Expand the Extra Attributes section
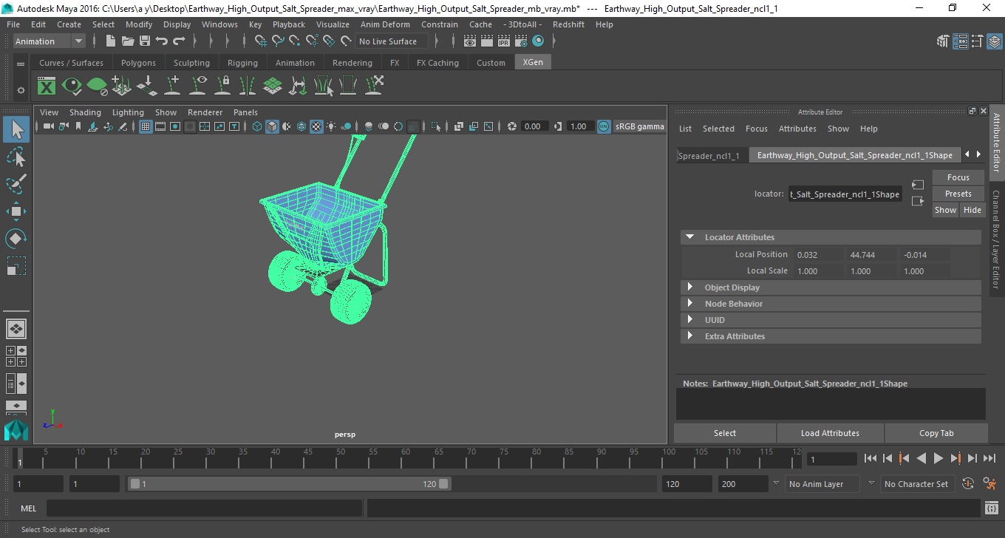 689,336
